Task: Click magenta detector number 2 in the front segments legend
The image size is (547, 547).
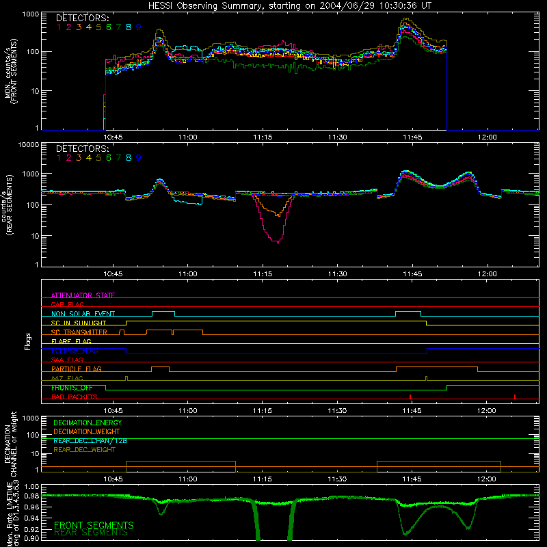Action: [x=69, y=27]
